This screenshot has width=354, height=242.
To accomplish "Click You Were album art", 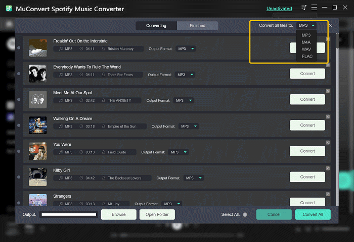I will [38, 151].
